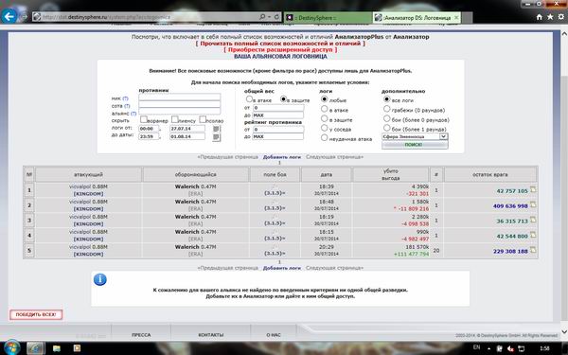568x355 pixels.
Task: Click 'Добавить логи' link above the table
Action: pos(282,157)
